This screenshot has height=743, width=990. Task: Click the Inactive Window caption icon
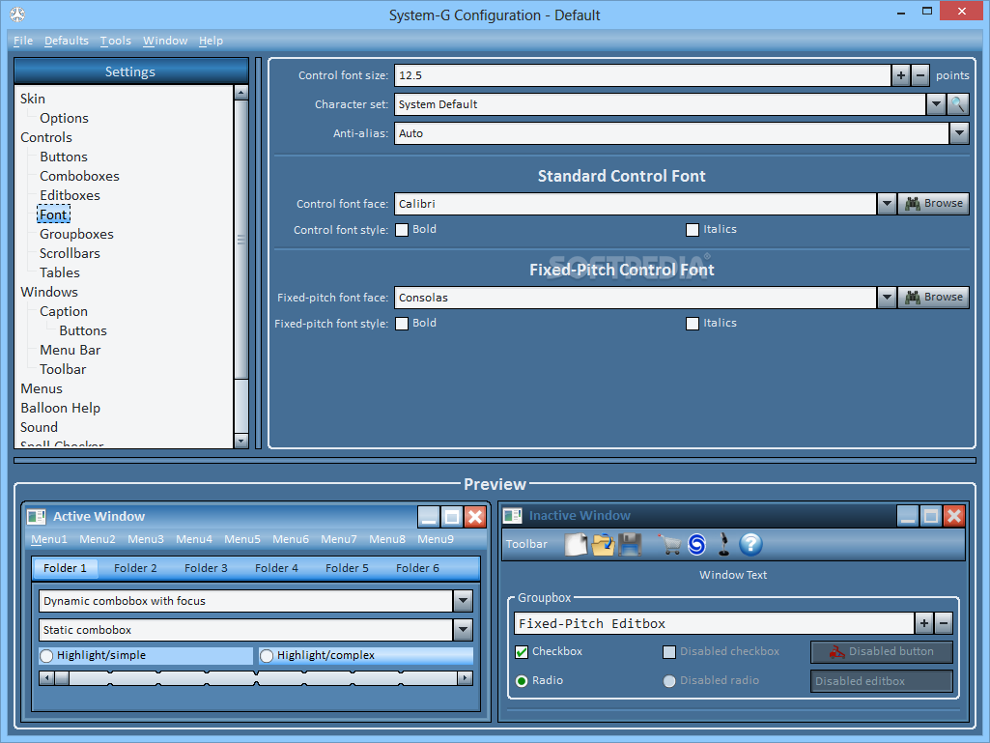tap(512, 516)
